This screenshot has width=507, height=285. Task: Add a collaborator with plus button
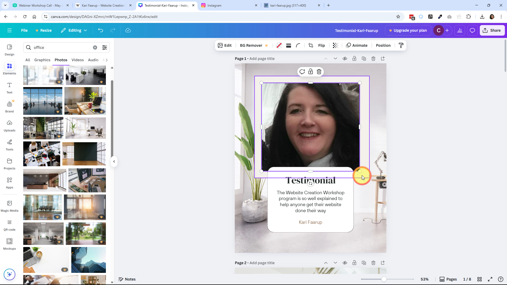click(x=447, y=30)
